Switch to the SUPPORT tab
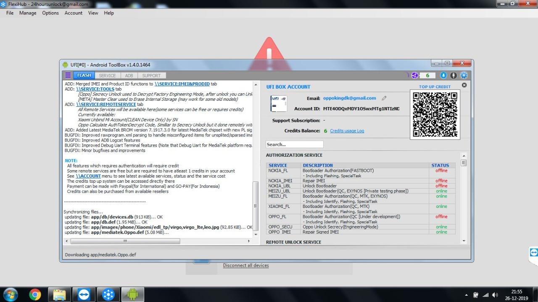 pos(151,76)
